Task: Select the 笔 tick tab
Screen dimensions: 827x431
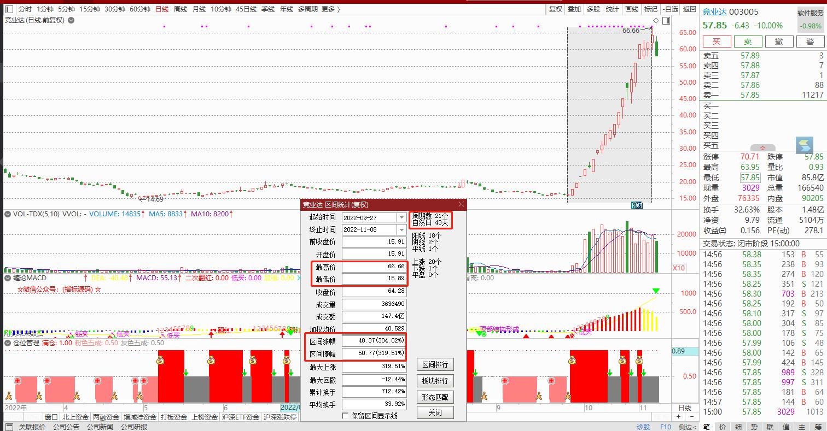Action: pos(707,427)
